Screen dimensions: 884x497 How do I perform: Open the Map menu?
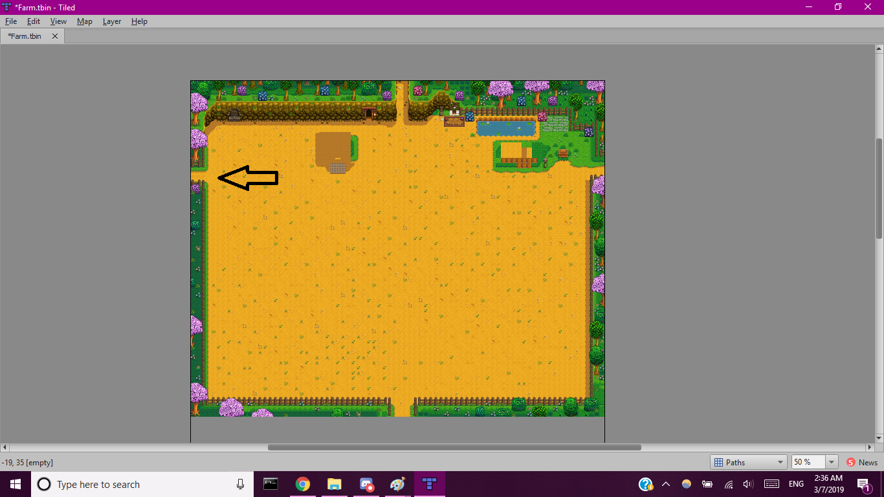pos(84,21)
